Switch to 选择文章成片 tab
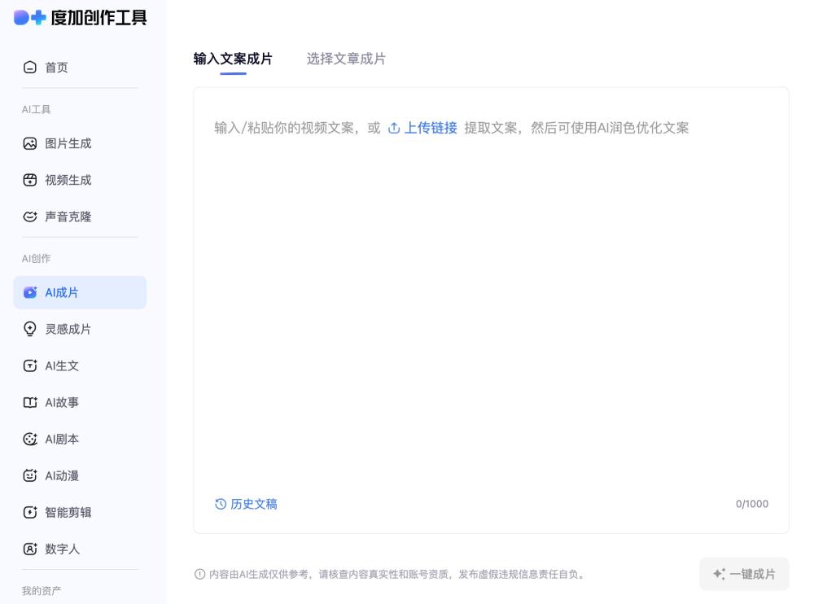The height and width of the screenshot is (604, 814). click(x=346, y=59)
